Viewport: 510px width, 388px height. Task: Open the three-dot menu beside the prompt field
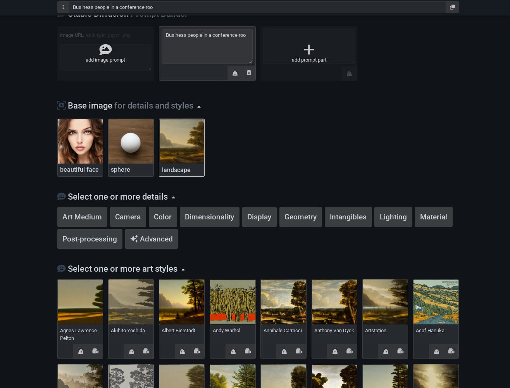pos(63,7)
